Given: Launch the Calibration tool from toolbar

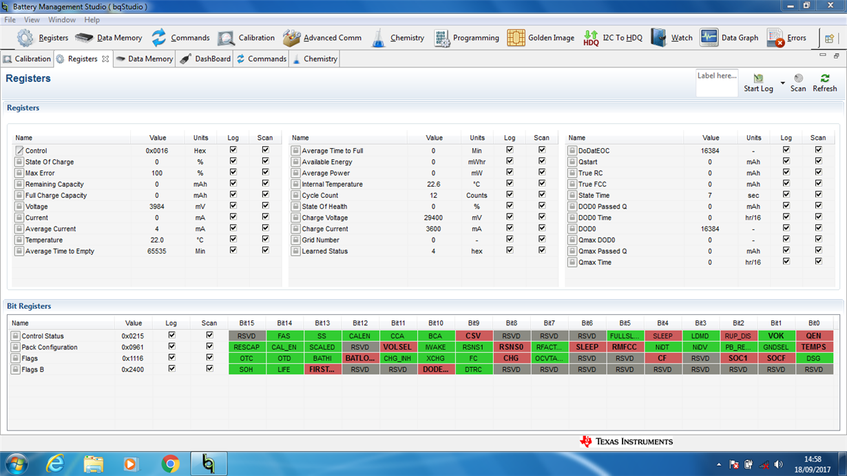Looking at the screenshot, I should (226, 38).
